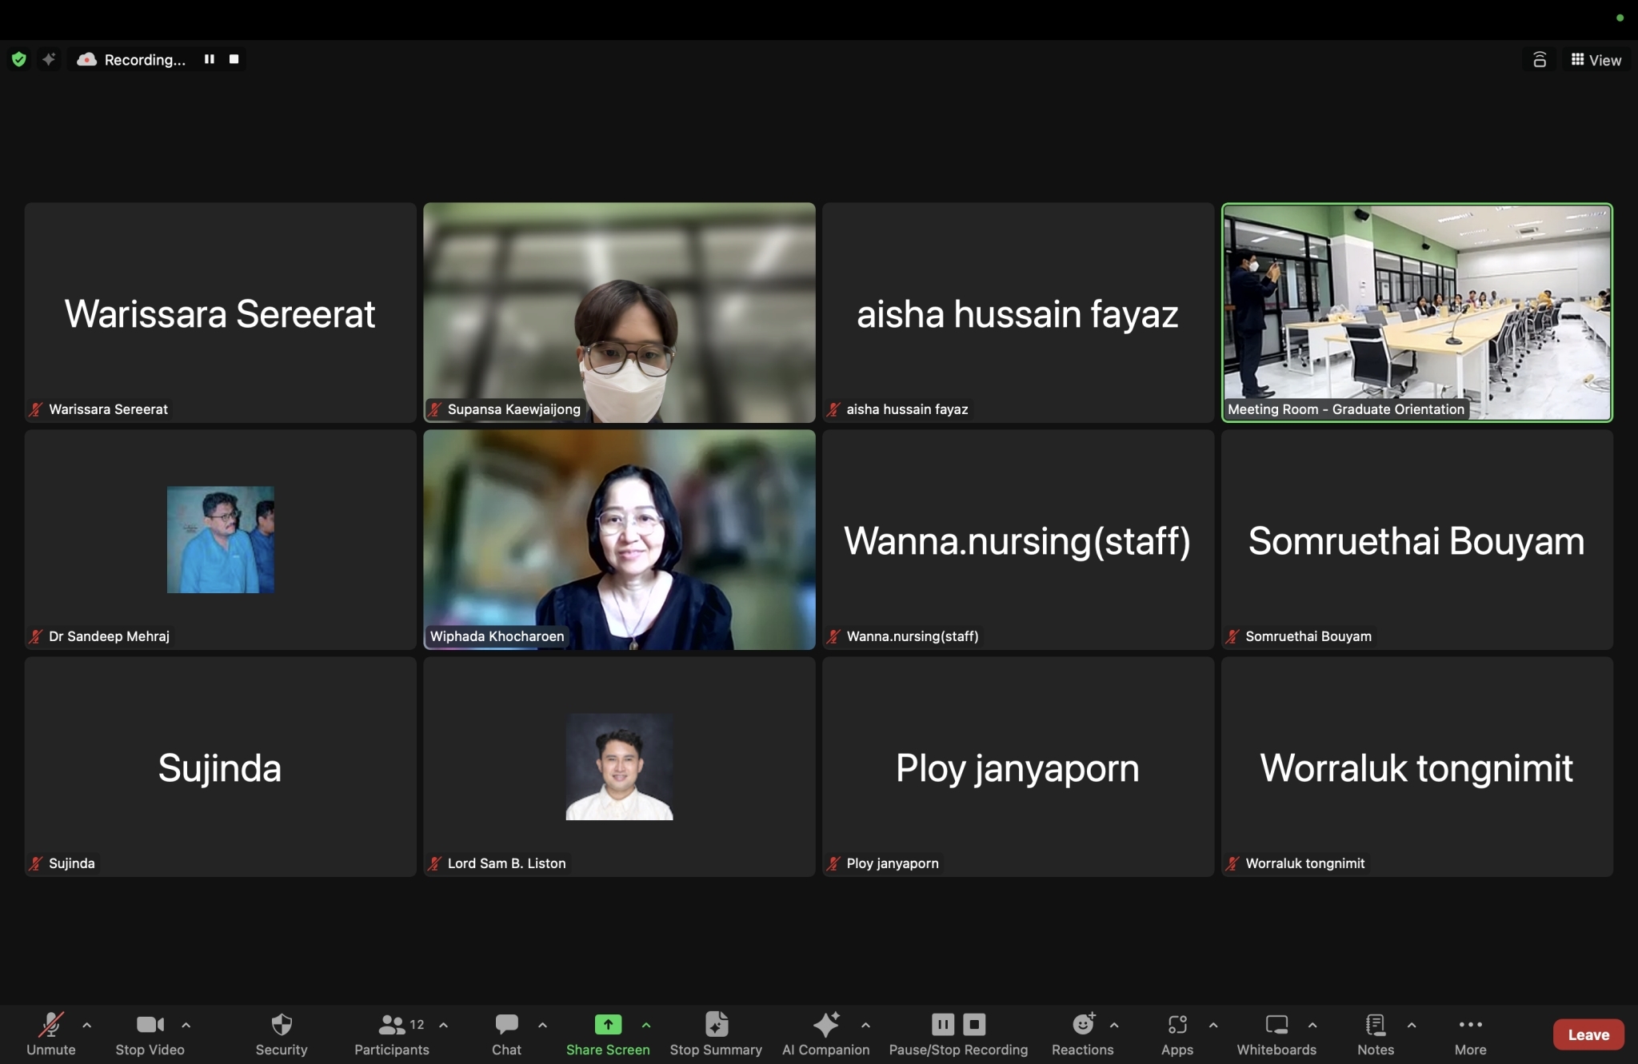Open the Notes icon
This screenshot has height=1064, width=1638.
tap(1375, 1025)
